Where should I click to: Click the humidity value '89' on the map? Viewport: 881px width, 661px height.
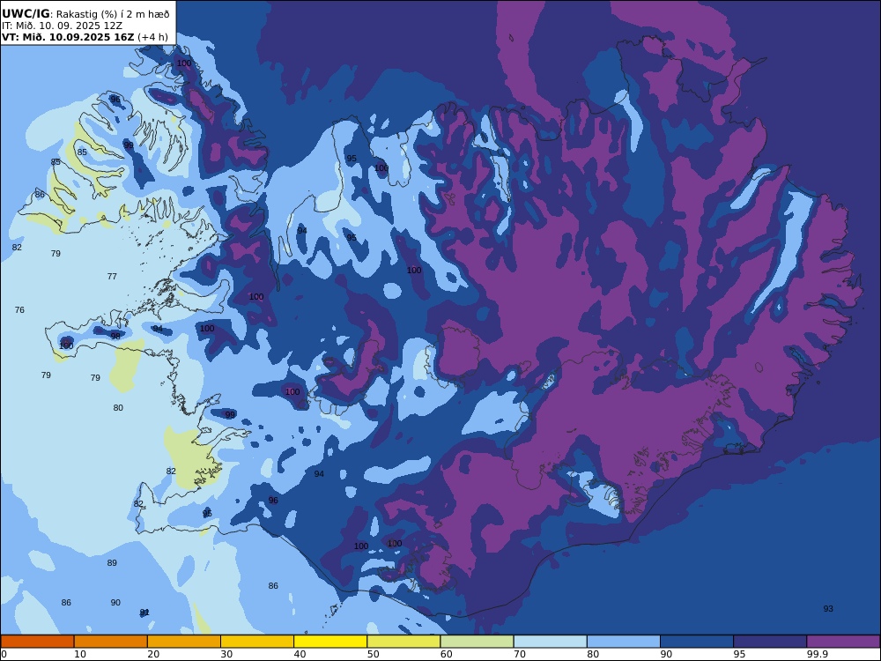pyautogui.click(x=112, y=562)
